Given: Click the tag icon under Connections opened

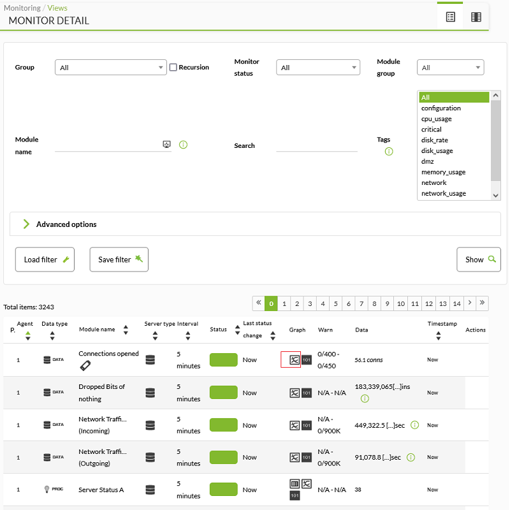Looking at the screenshot, I should point(85,365).
